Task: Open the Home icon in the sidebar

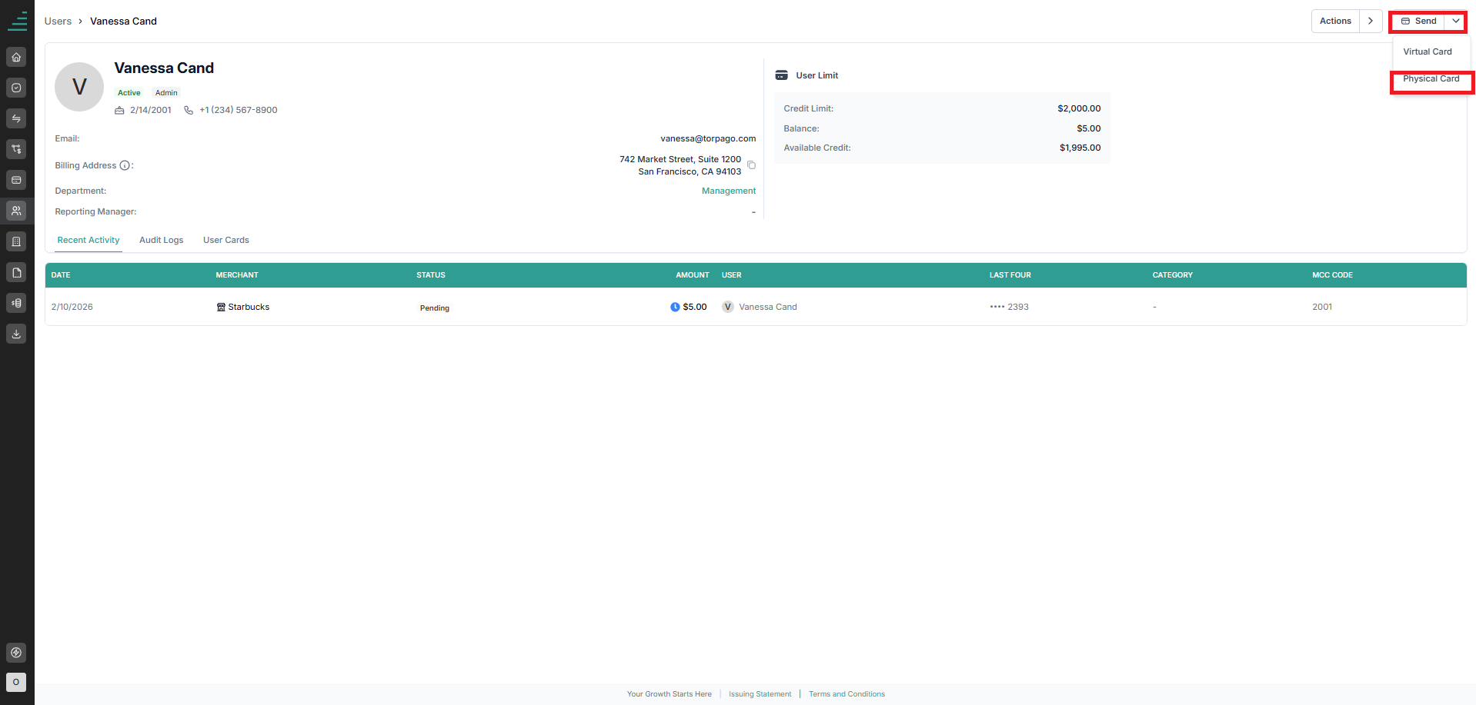Action: coord(16,57)
